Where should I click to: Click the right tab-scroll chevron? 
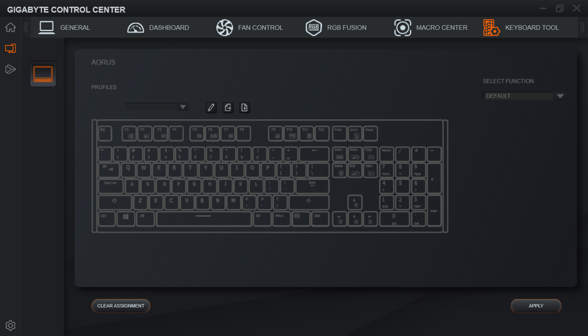tap(582, 28)
